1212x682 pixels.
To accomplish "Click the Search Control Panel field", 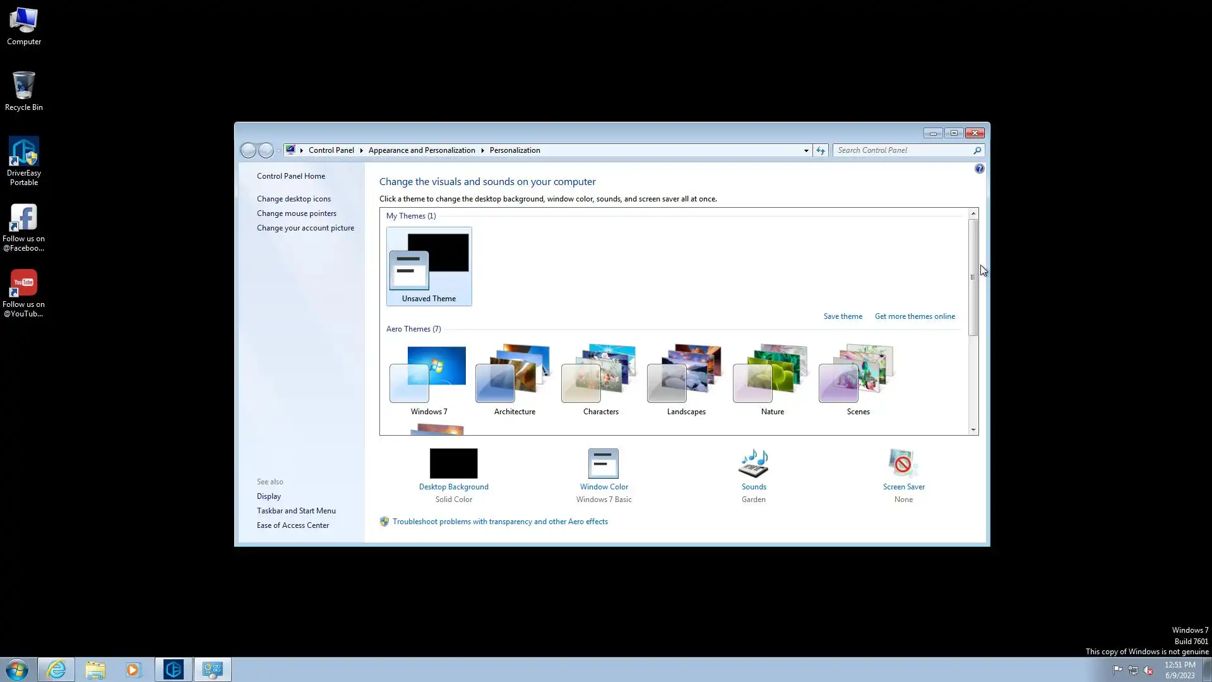I will click(903, 150).
